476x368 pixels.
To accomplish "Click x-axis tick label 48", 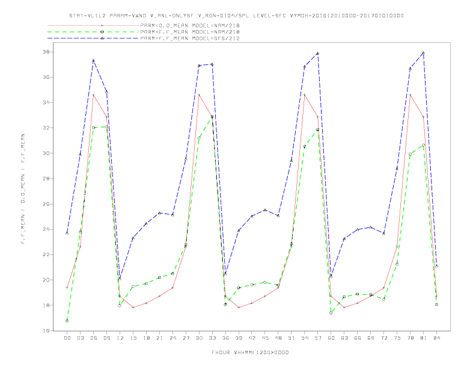I will 278,338.
